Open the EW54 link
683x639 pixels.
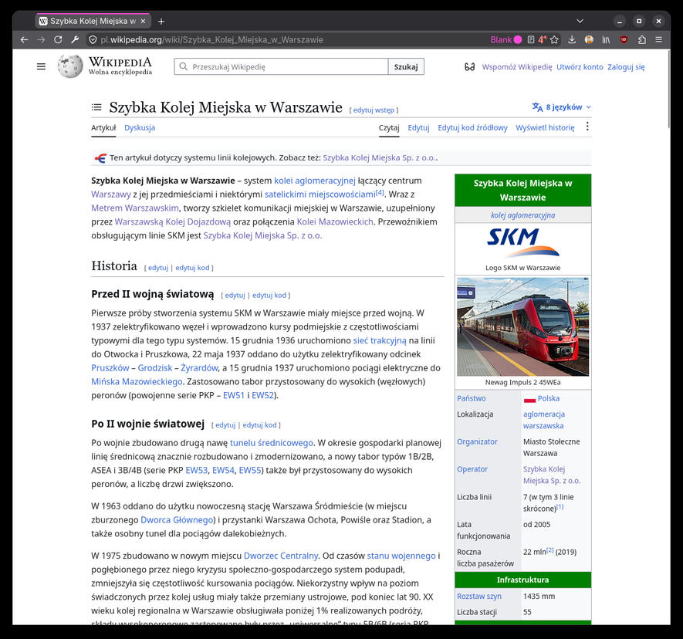[x=224, y=470]
